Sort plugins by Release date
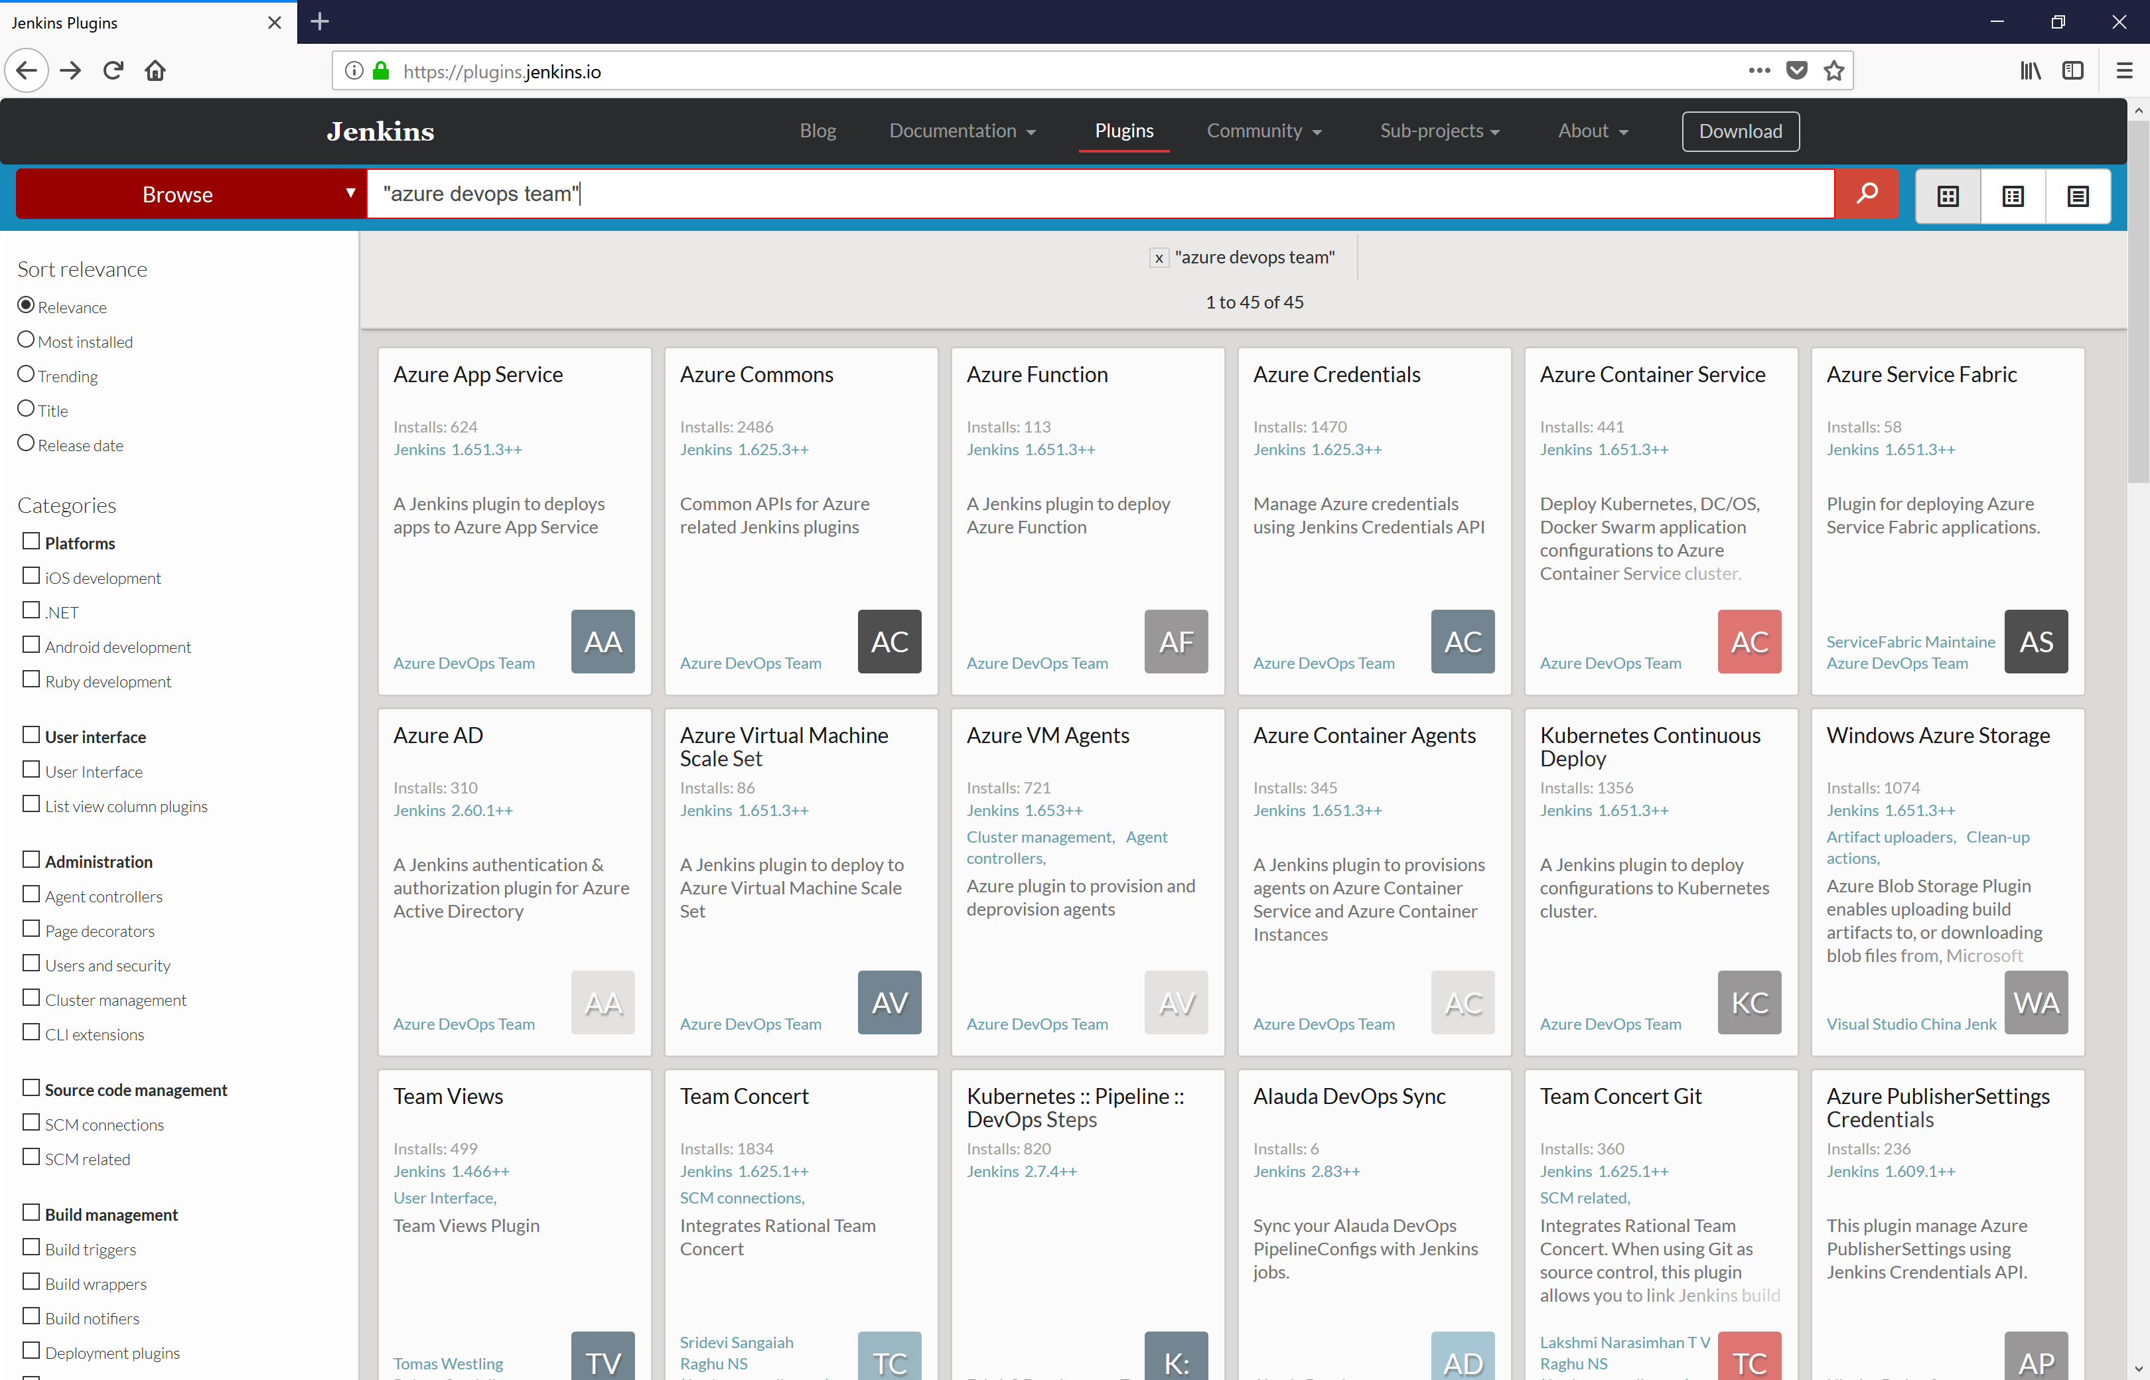2150x1380 pixels. (26, 444)
